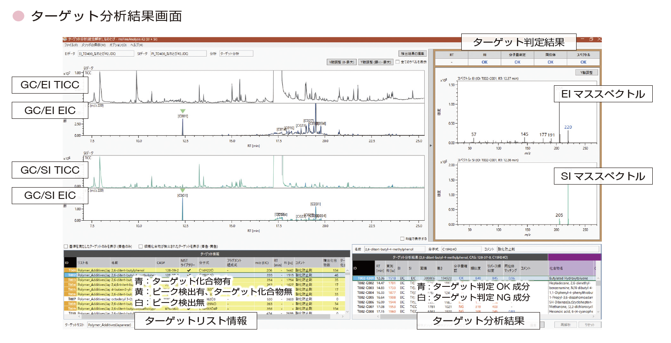Select result row T002-C003
671x343 pixels.
click(x=474, y=288)
